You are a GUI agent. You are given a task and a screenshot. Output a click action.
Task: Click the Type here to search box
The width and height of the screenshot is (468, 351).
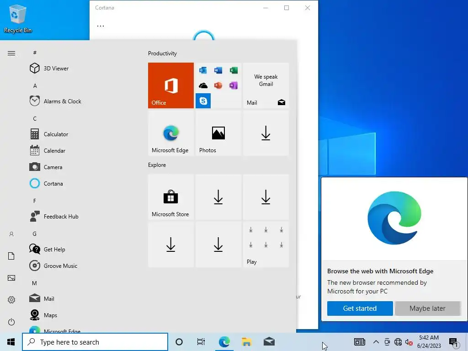point(95,342)
